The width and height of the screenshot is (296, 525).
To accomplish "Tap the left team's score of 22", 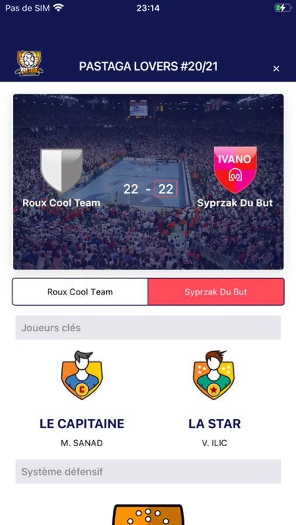I will (x=131, y=189).
